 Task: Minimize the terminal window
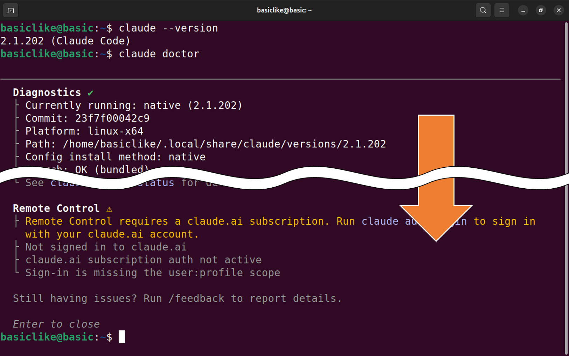[x=523, y=10]
